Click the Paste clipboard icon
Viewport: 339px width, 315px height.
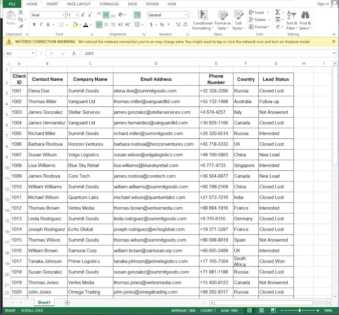(x=10, y=15)
